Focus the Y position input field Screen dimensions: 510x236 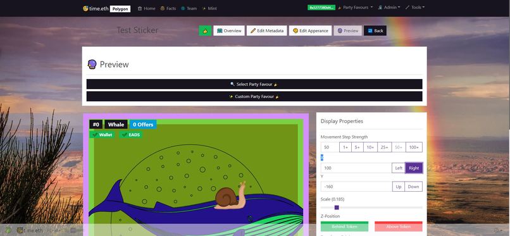point(356,187)
